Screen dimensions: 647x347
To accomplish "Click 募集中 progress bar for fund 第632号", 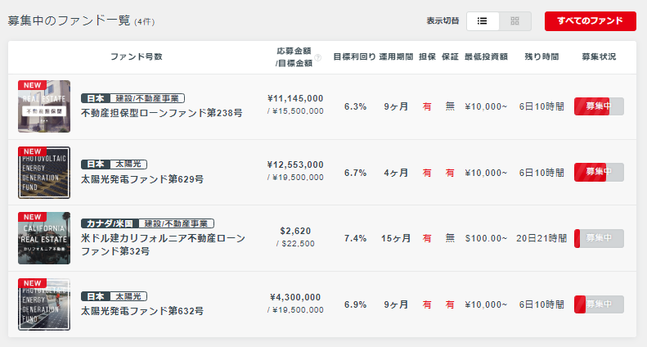I will [599, 304].
